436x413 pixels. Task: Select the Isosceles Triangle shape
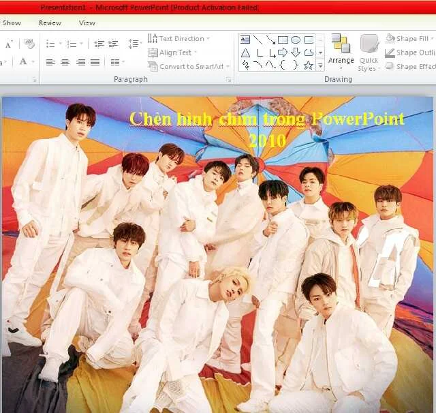point(245,52)
